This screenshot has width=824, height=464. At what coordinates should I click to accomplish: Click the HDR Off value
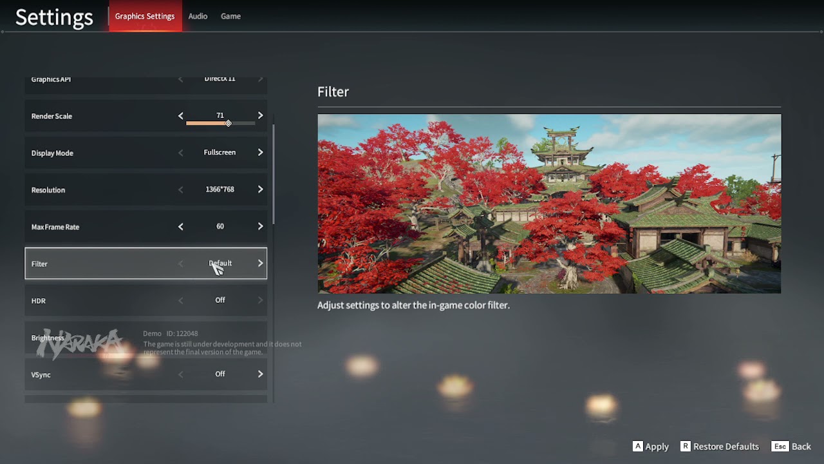[220, 300]
